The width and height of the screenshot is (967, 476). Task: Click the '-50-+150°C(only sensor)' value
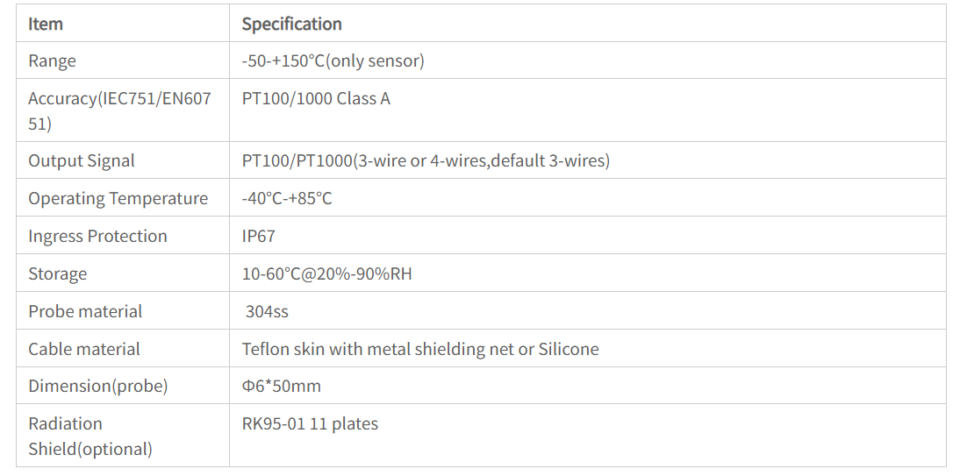[x=333, y=60]
